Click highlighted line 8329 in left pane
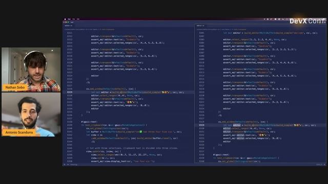Screen dimensions: 328x184 click(129, 92)
